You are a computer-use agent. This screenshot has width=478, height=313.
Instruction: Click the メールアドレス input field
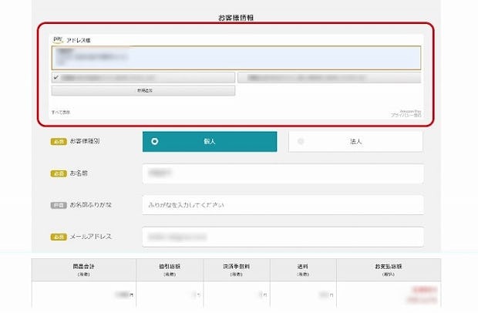click(283, 236)
